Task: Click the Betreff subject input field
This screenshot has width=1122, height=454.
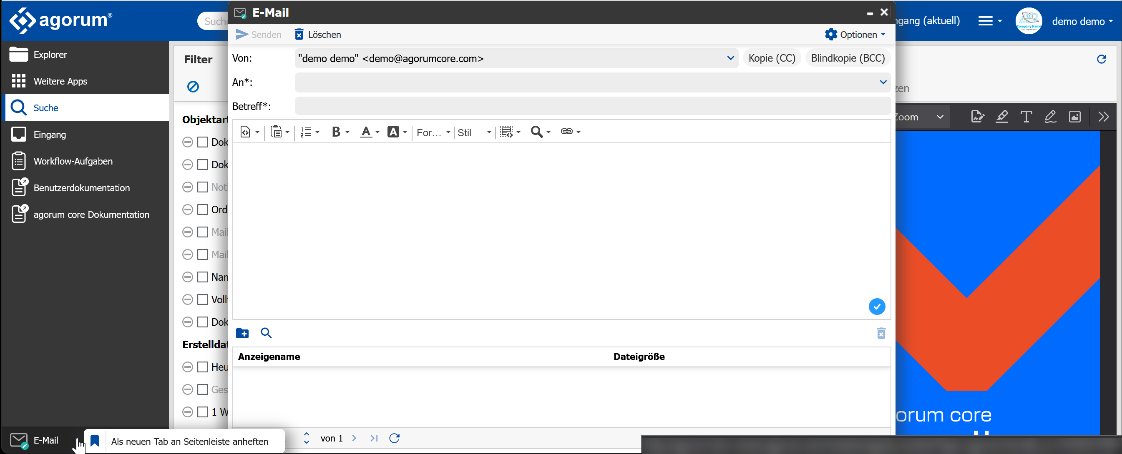Action: point(592,106)
